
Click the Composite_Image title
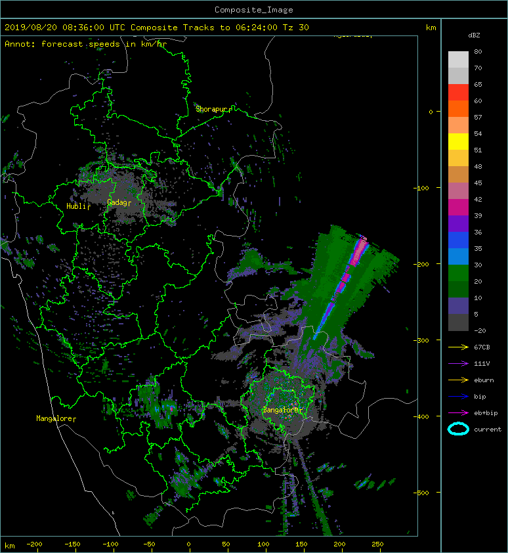(254, 10)
